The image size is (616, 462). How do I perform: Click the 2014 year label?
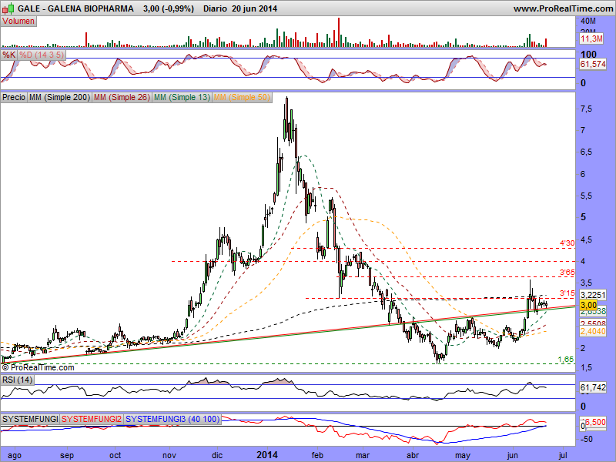[267, 455]
